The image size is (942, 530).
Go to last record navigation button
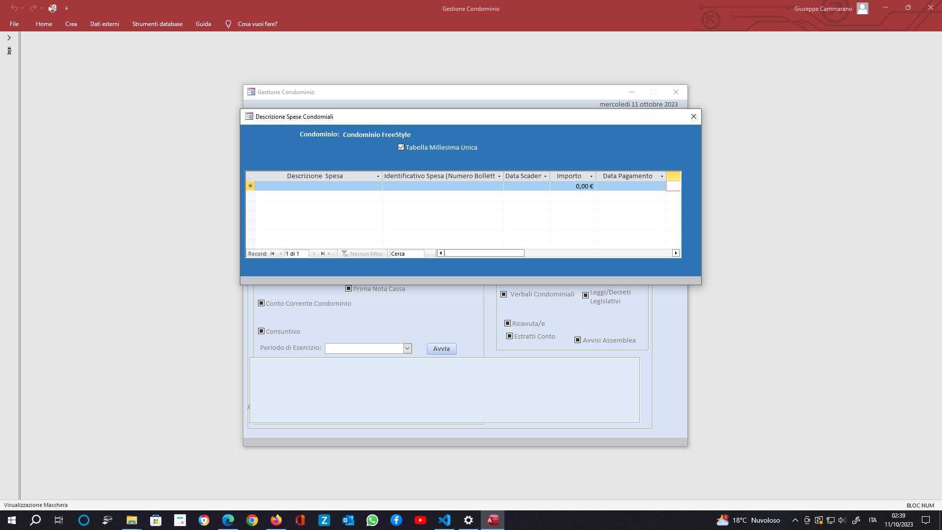point(323,254)
